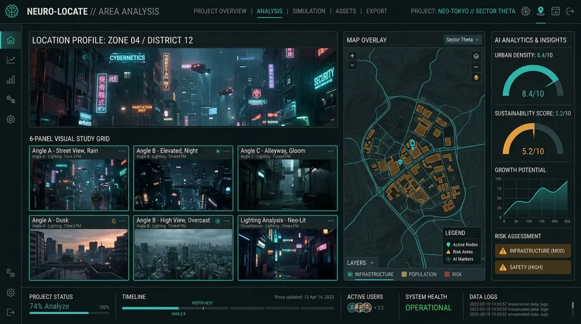Click the Safety (HIGH) warning triangle
This screenshot has width=581, height=324.
pyautogui.click(x=503, y=267)
